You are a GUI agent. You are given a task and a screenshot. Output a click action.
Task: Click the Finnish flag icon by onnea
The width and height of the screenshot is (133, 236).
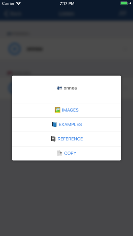tap(59, 88)
